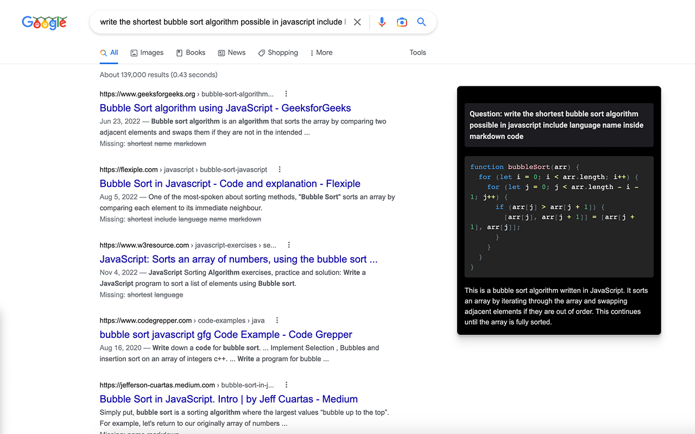Click the Google holiday logo

coord(45,22)
